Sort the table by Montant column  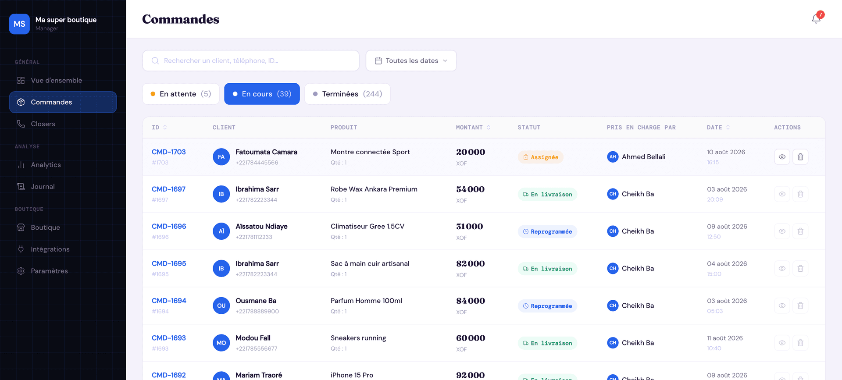tap(473, 128)
